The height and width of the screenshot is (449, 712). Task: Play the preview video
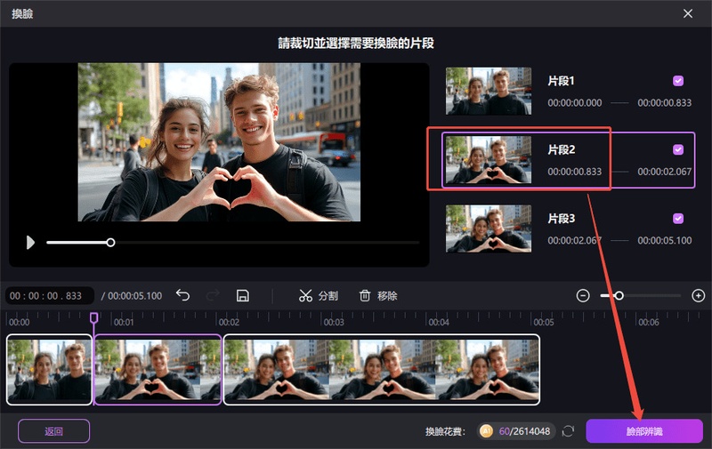pyautogui.click(x=30, y=243)
